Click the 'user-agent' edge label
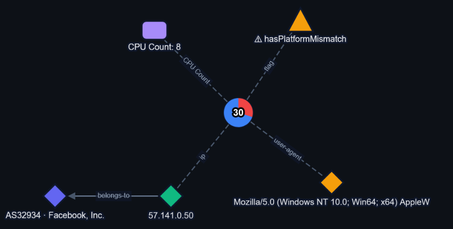The height and width of the screenshot is (229, 453). click(287, 149)
